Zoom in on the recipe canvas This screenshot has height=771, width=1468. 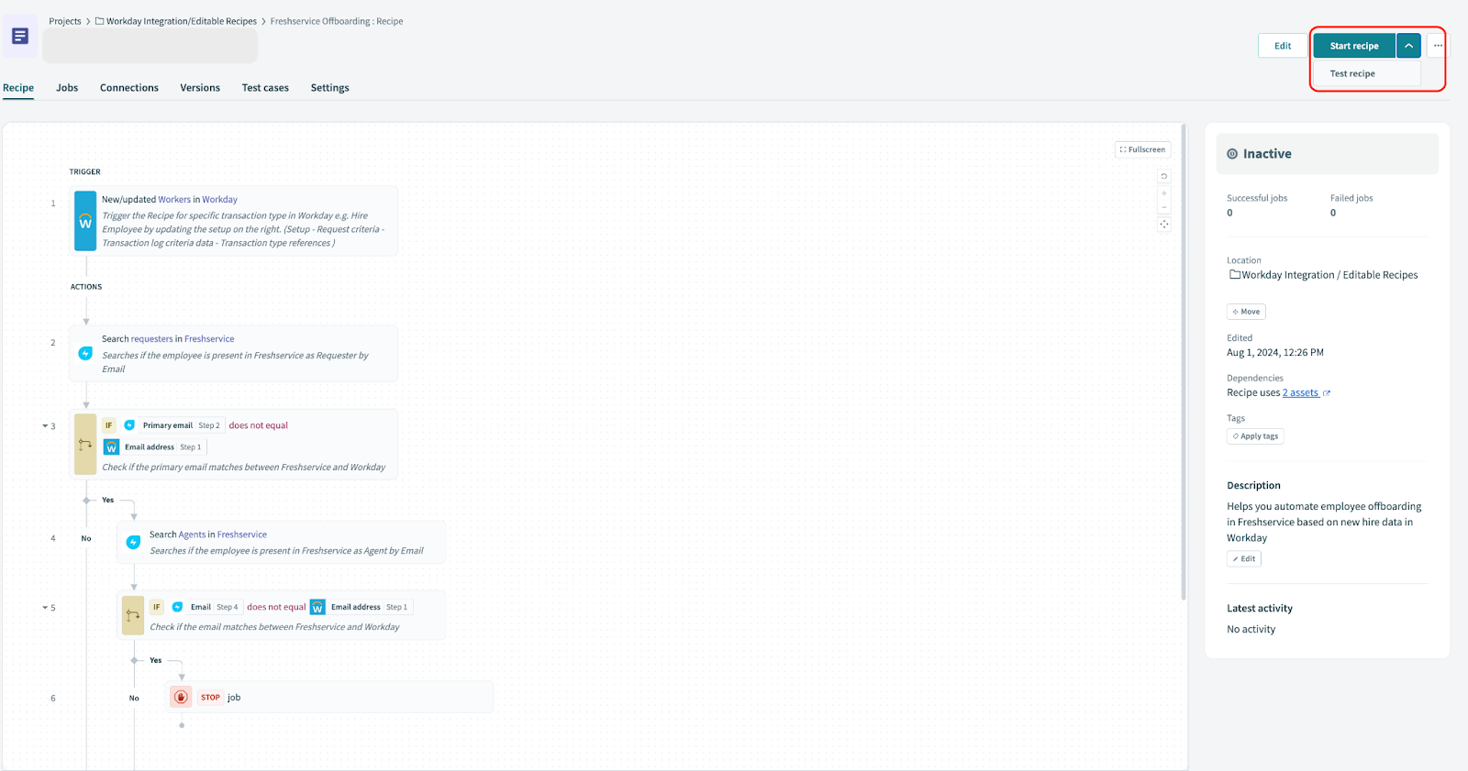(1164, 193)
